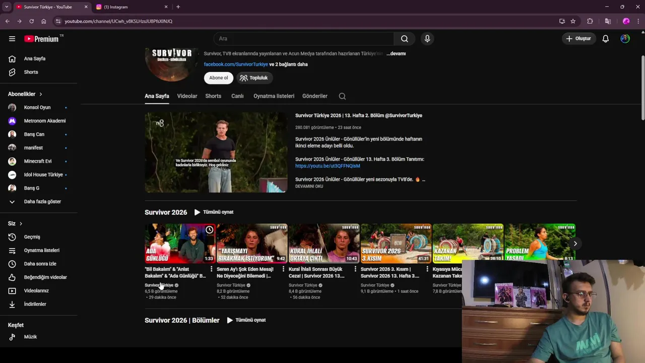645x363 pixels.
Task: Reload the page in browser toolbar
Action: [31, 21]
